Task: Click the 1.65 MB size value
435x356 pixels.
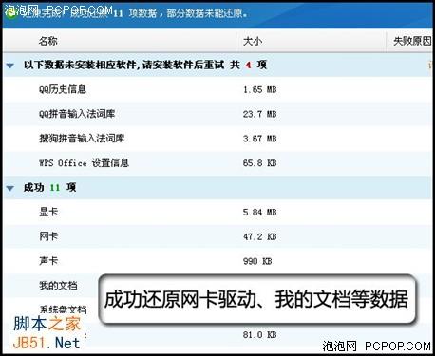Action: pyautogui.click(x=260, y=90)
